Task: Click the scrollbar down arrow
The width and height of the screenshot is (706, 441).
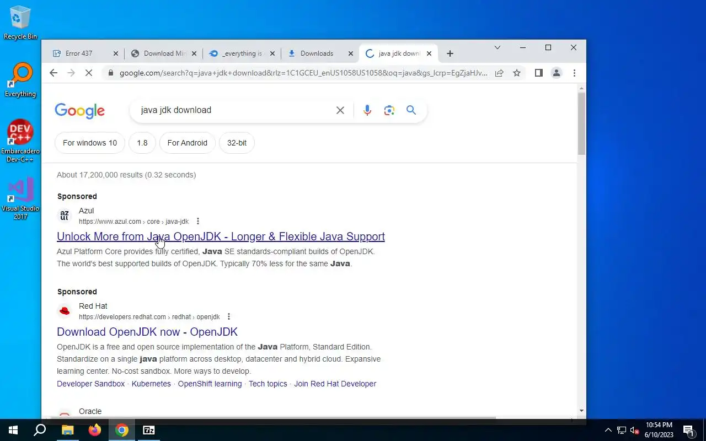Action: [581, 411]
